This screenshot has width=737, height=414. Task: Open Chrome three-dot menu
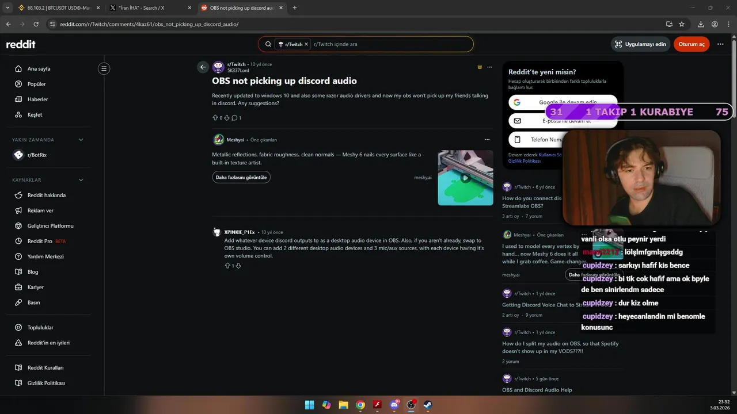728,24
